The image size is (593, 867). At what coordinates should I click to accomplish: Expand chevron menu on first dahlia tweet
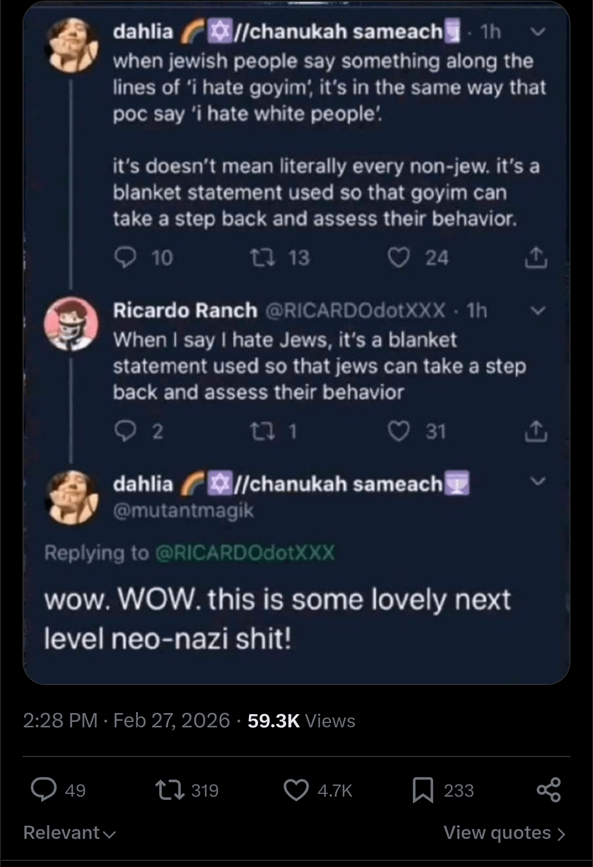pos(538,32)
